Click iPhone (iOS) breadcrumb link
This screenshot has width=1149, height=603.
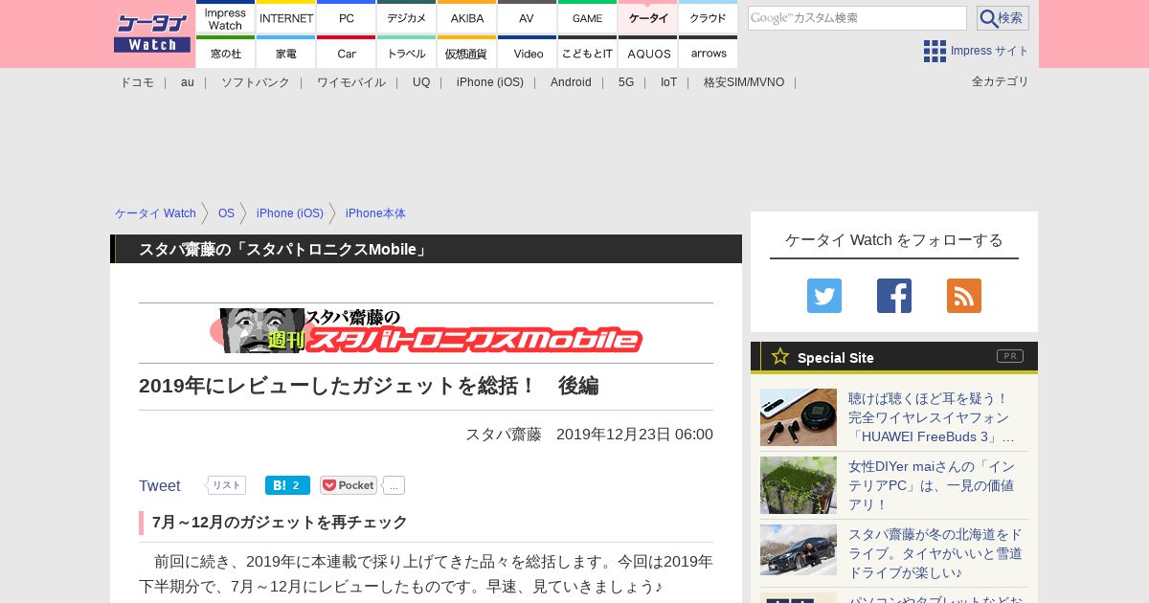tap(290, 213)
